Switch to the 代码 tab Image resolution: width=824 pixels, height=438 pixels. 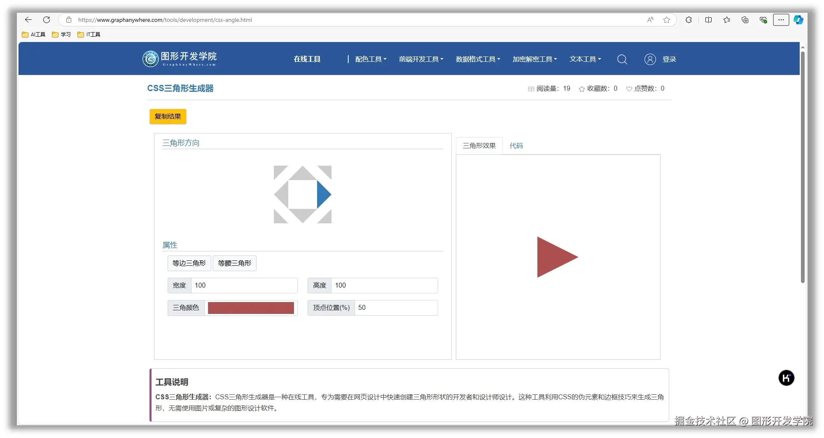(x=516, y=146)
